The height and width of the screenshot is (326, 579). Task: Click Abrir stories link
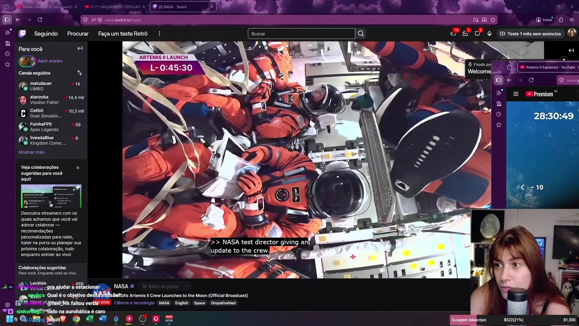coord(50,61)
